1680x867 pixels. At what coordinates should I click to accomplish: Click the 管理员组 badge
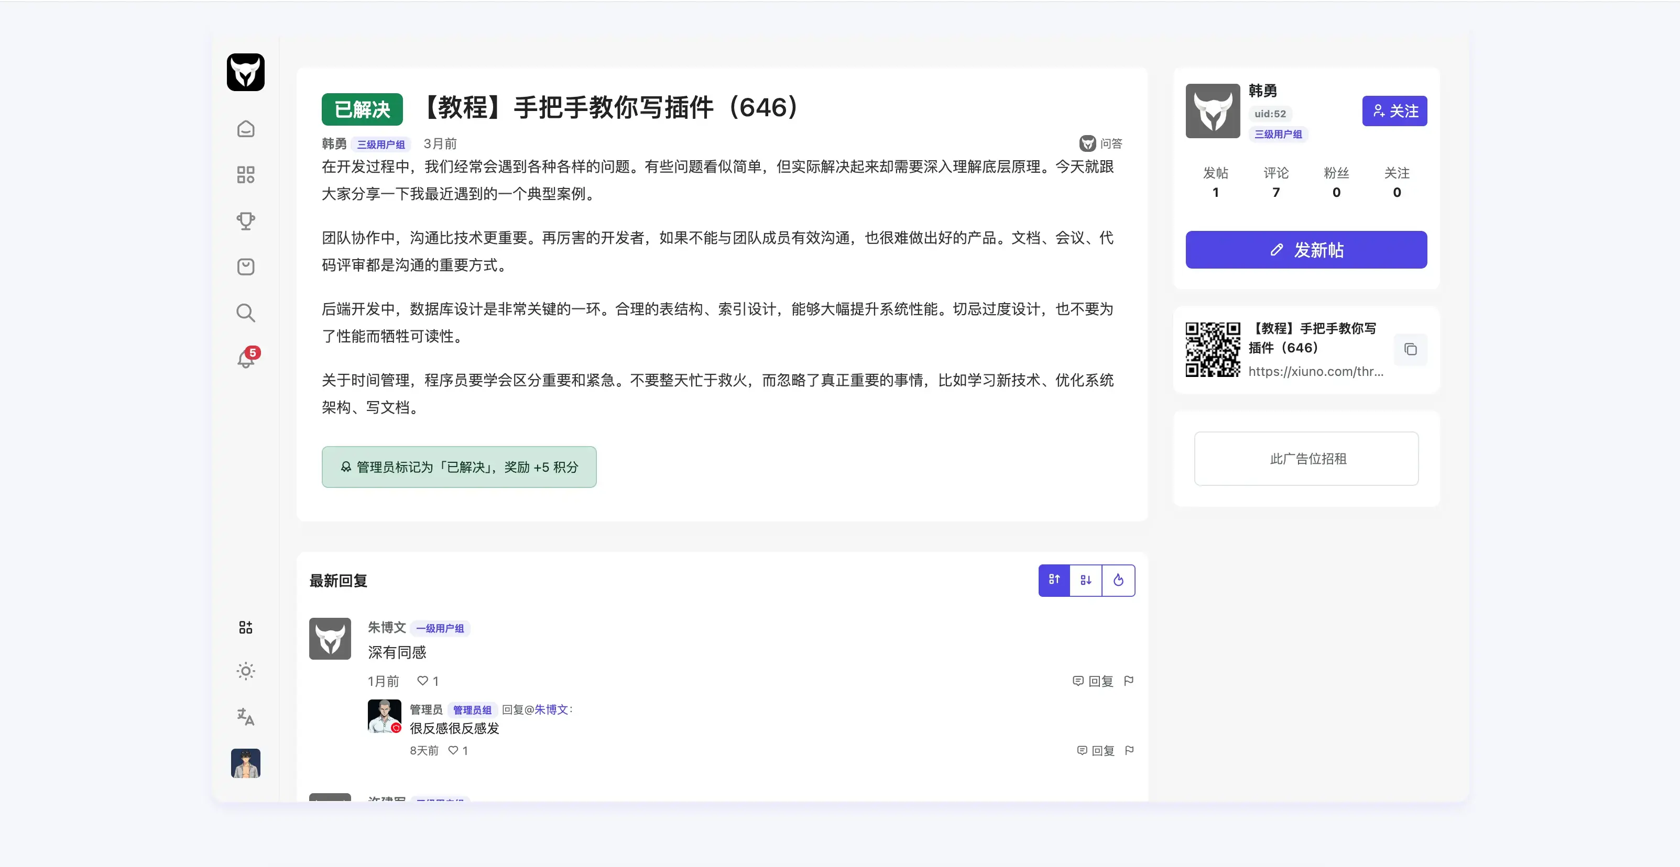[x=472, y=710]
